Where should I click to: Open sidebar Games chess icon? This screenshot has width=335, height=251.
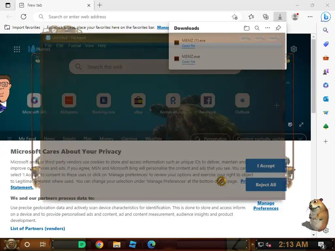326,72
